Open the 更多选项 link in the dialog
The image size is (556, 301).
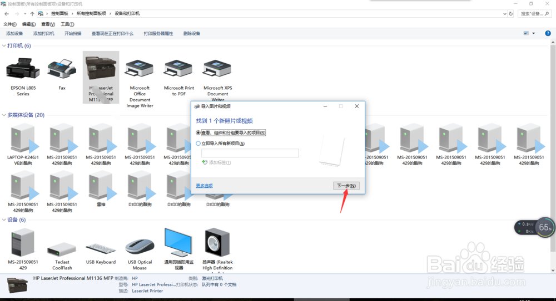coord(204,186)
